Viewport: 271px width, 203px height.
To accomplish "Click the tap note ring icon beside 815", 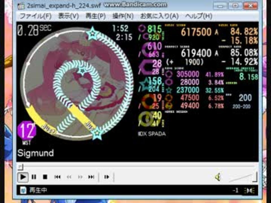I will [142, 29].
